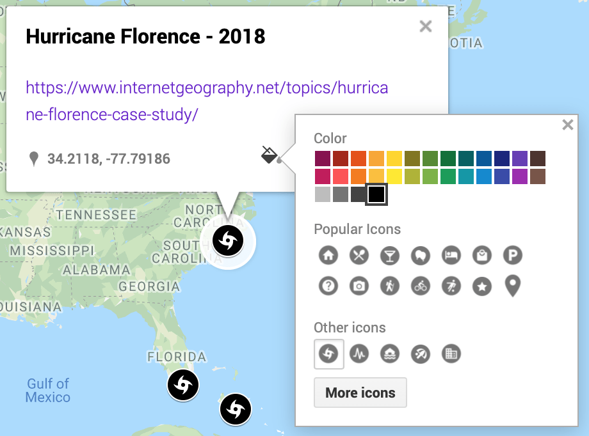Close the color and icon picker panel
The width and height of the screenshot is (589, 436).
coord(567,125)
